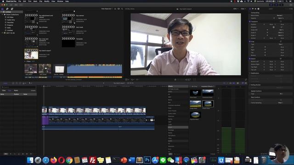Open the viewer zoom percentage dropdown
This screenshot has height=165, width=294.
[x=236, y=9]
